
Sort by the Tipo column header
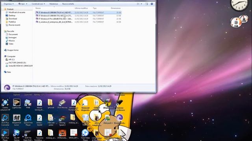(94, 8)
